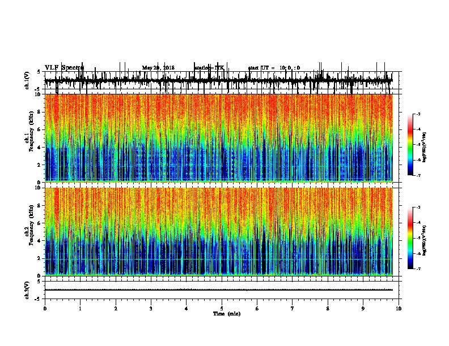
Task: Click the ch.1 color bar log(PSD) units label
Action: click(x=425, y=147)
